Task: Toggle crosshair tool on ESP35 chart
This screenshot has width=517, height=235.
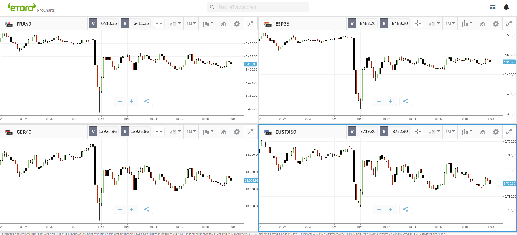Action: (x=418, y=24)
